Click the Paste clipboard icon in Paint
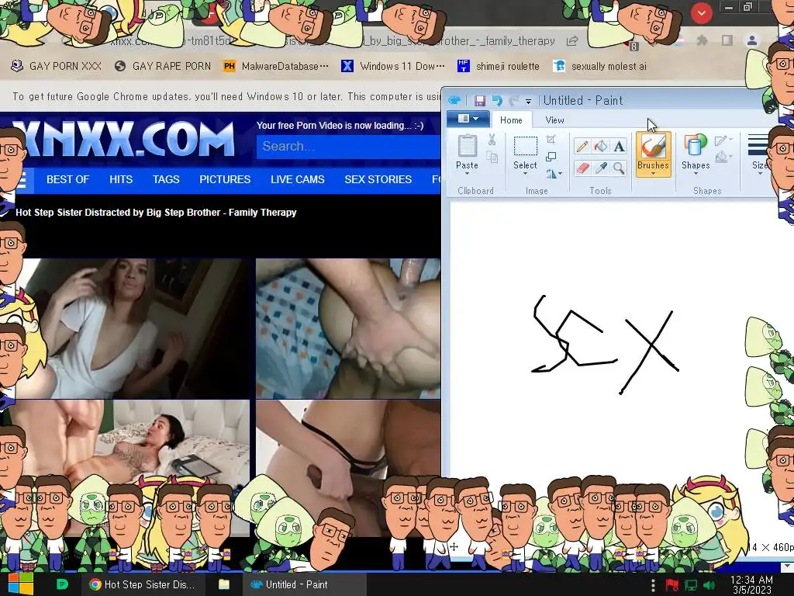 (467, 146)
